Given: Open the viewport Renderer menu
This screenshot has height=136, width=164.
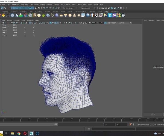Looking at the screenshot, I should point(30,20).
